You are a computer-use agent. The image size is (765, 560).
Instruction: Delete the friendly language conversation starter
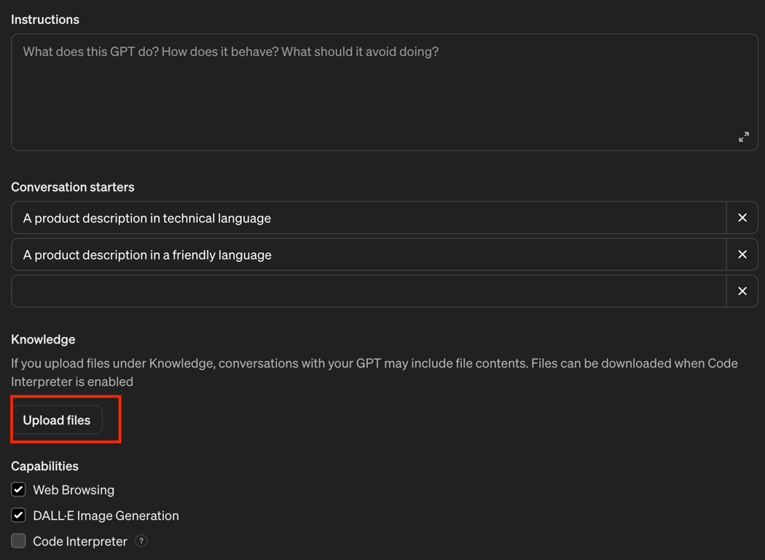click(x=742, y=254)
